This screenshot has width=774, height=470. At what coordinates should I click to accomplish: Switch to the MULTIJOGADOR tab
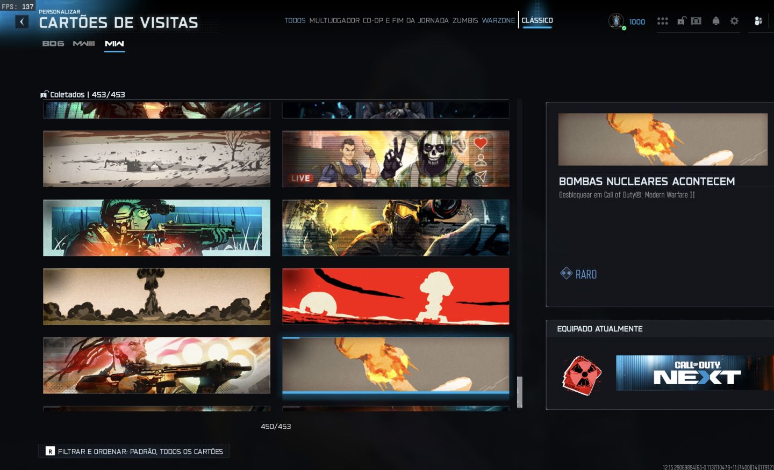[x=334, y=20]
